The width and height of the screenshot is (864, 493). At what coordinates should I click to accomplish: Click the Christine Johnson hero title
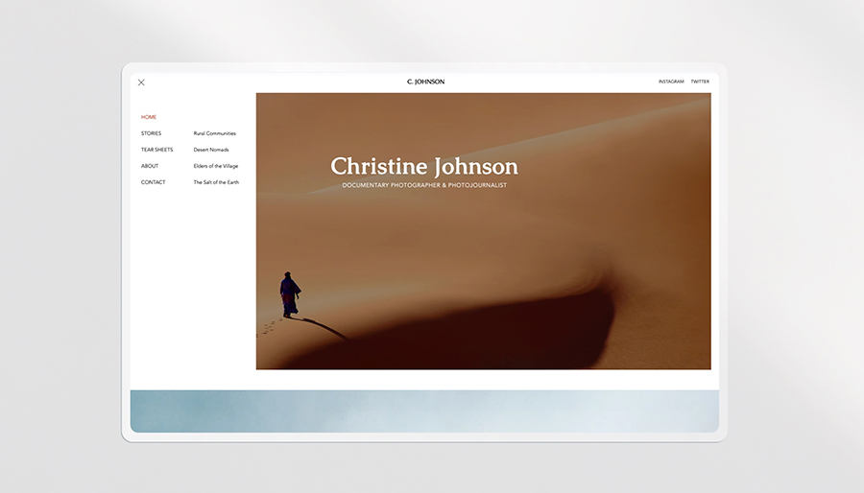tap(424, 166)
